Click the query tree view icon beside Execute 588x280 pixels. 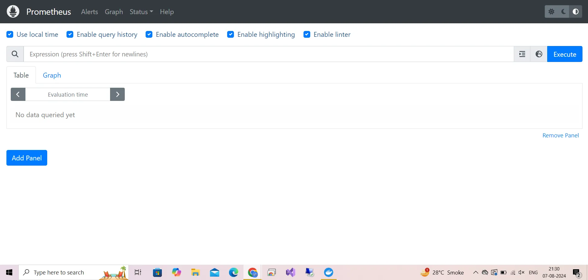coord(522,54)
